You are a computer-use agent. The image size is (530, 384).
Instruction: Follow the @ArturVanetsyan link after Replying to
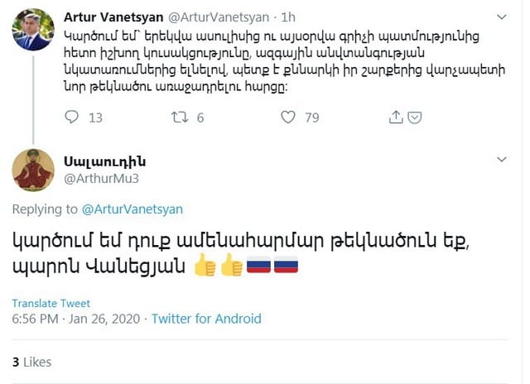[x=132, y=209]
